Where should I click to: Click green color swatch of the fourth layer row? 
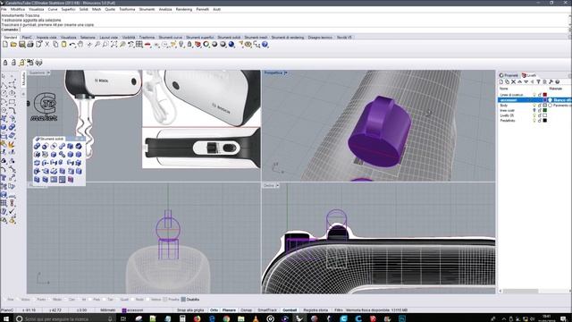[x=545, y=110]
